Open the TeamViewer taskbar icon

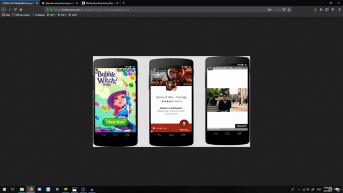pyautogui.click(x=48, y=189)
